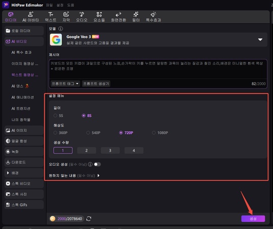This screenshot has width=273, height=229.
Task: Open the 프롬프트 태그 dropdown
Action: (x=65, y=83)
